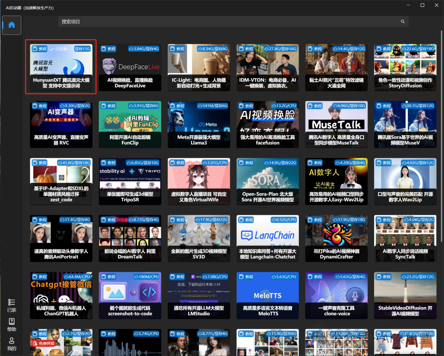Open the SyncTalk 数字人 card
The height and width of the screenshot is (356, 444).
click(x=405, y=238)
